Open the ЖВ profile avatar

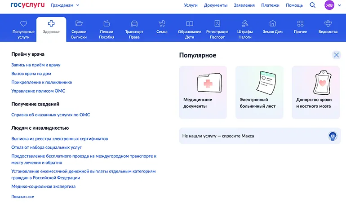[x=329, y=5]
